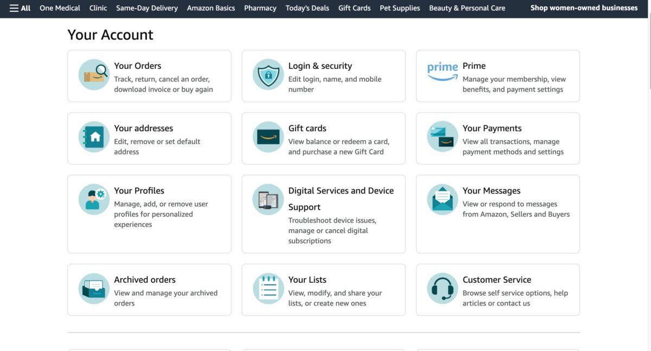This screenshot has height=351, width=651.
Task: Click 'Manage your membership, view benefits' text
Action: (x=514, y=84)
